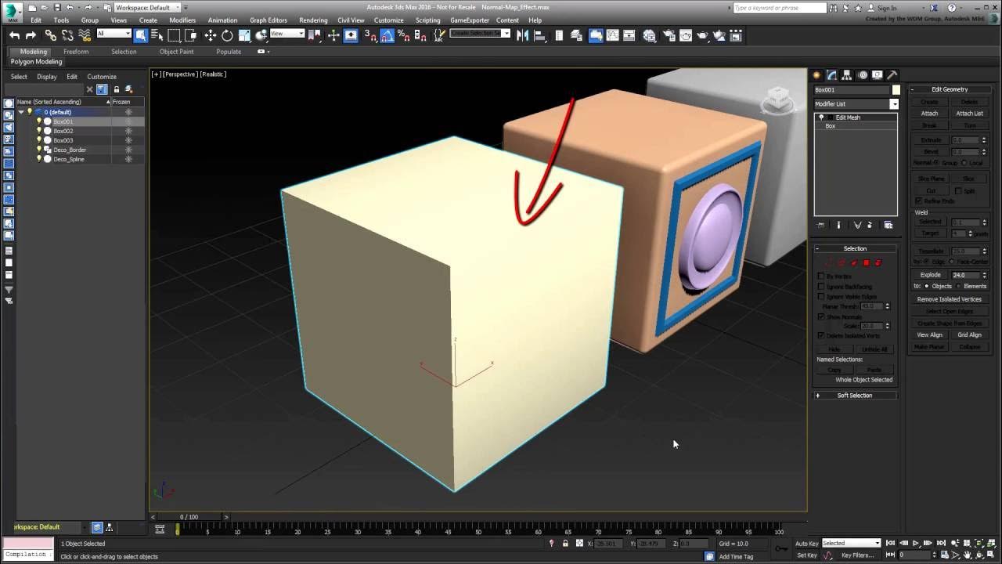The height and width of the screenshot is (564, 1002).
Task: Enable the Ignore Backfacing checkbox
Action: (x=821, y=287)
